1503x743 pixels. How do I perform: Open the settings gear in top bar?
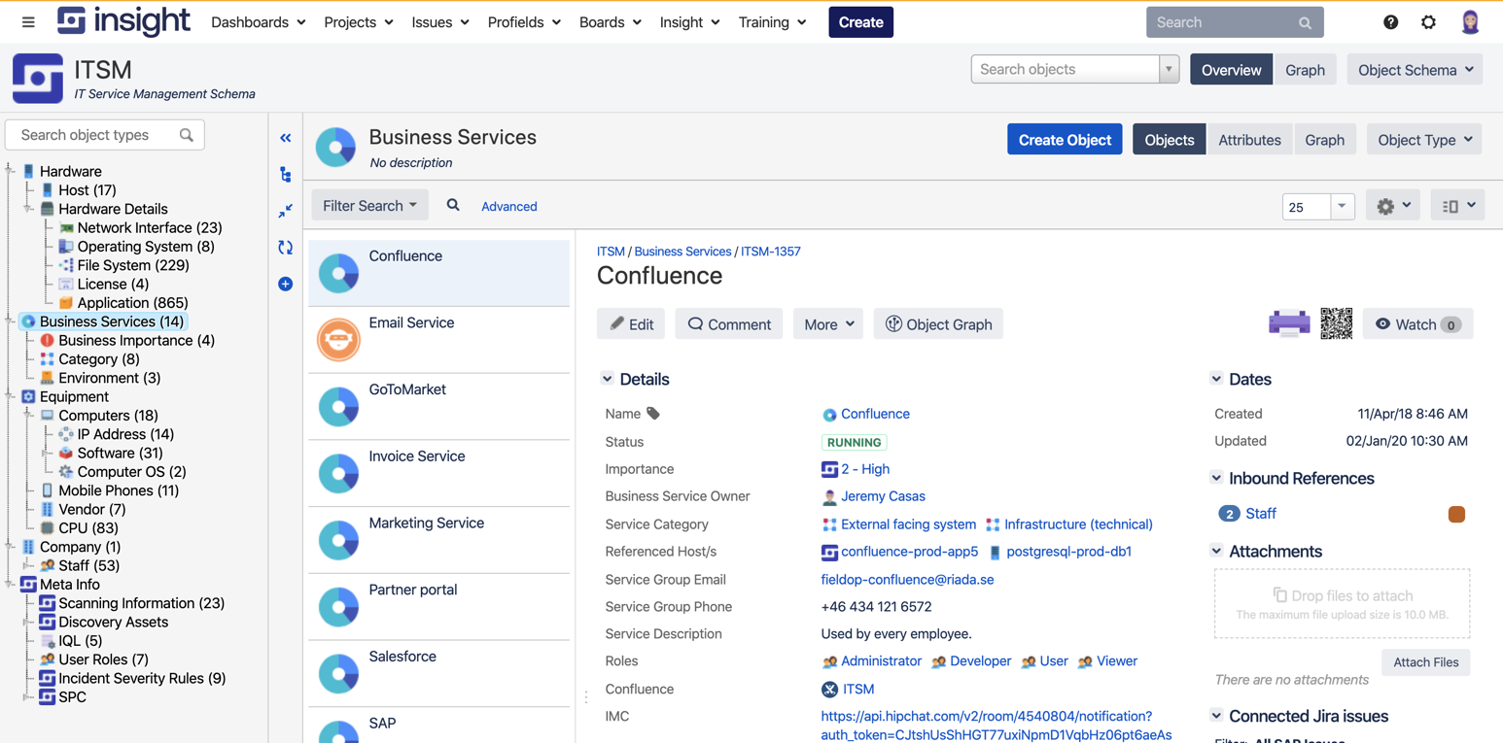click(1428, 22)
